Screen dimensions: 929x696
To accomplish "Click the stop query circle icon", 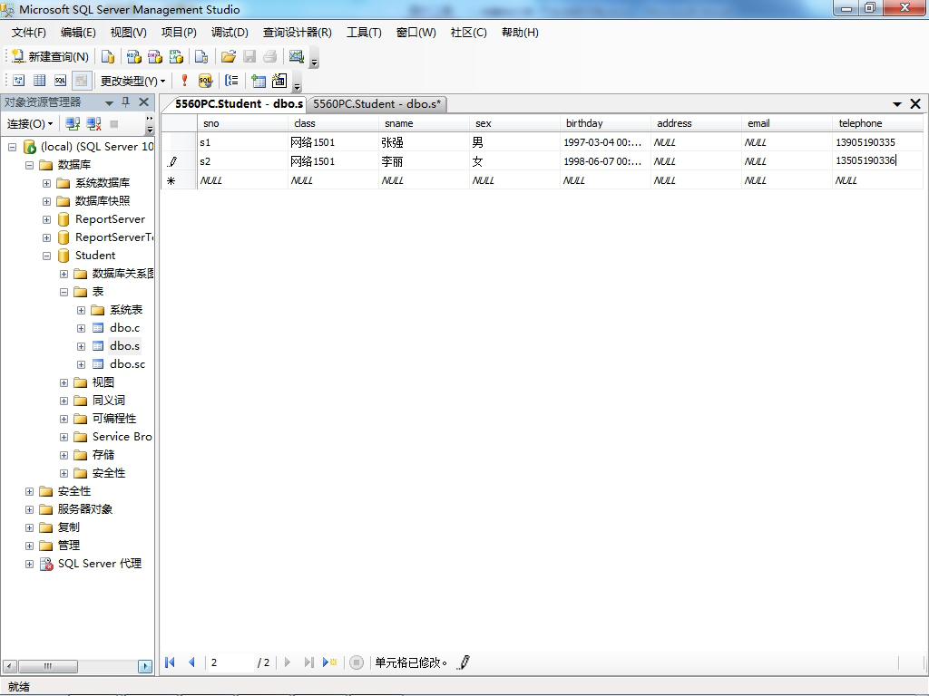I will pyautogui.click(x=356, y=662).
